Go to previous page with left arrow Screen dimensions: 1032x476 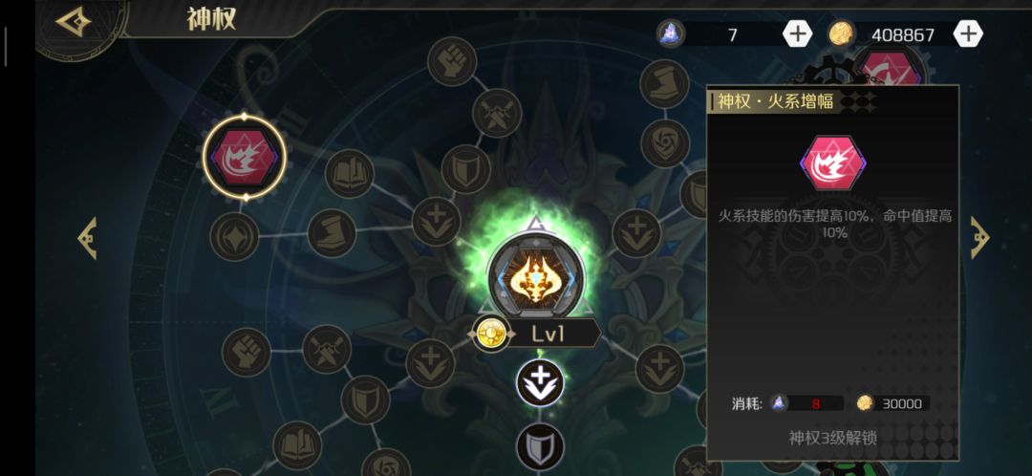pyautogui.click(x=87, y=238)
